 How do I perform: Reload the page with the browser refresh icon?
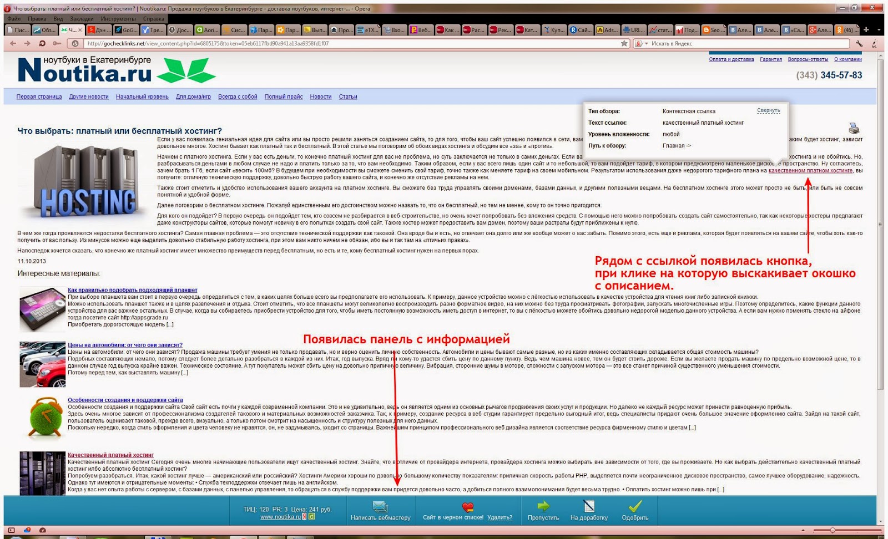(42, 43)
